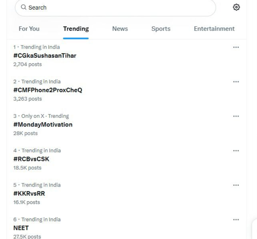This screenshot has height=239, width=257.
Task: Select the Trending tab
Action: pyautogui.click(x=76, y=29)
